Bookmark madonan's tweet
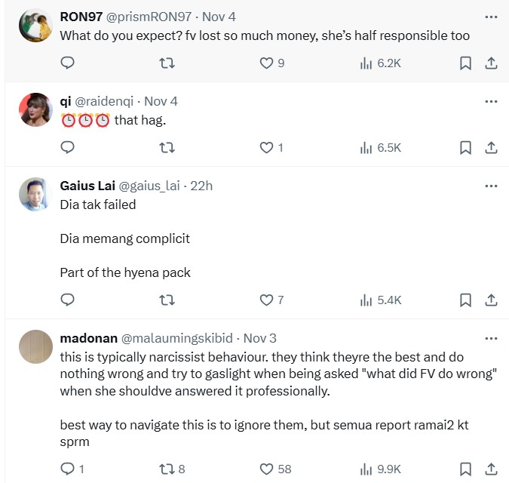The image size is (509, 483). coord(465,469)
